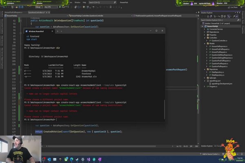Expand the Dependencies node
The image size is (245, 163).
point(205,32)
